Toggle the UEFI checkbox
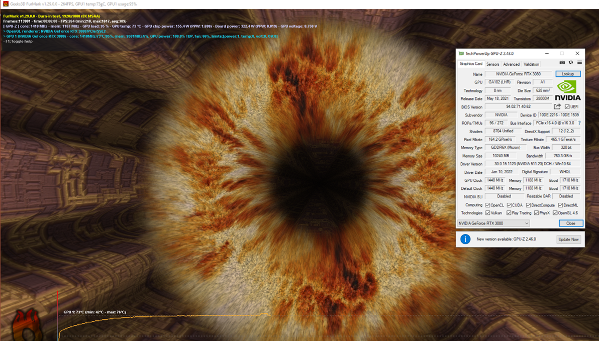The image size is (599, 341). click(x=567, y=107)
